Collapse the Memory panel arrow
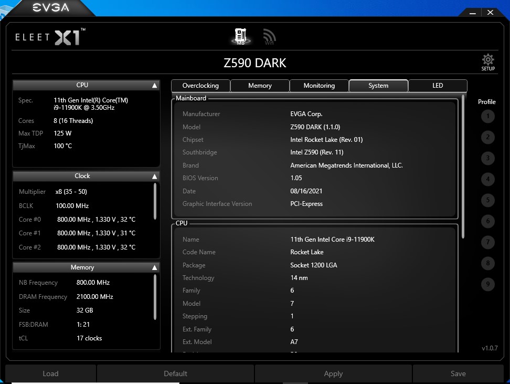The height and width of the screenshot is (384, 510). [x=154, y=267]
